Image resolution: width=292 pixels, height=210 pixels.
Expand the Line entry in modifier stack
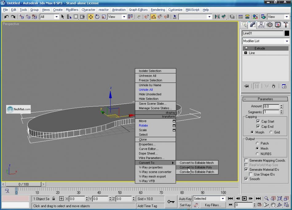[x=246, y=53]
